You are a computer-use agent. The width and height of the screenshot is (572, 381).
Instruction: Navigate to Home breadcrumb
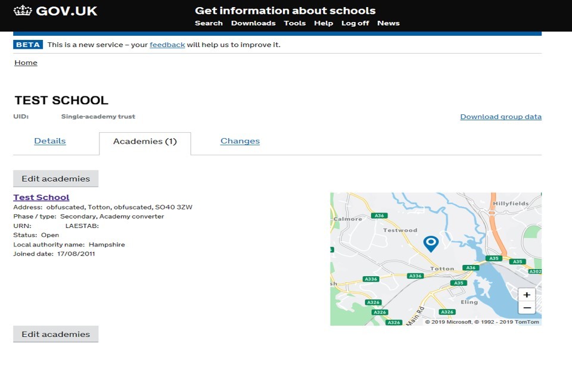tap(26, 63)
